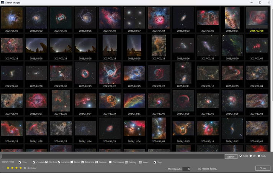Click the Max Results value field
This screenshot has height=173, width=273.
pos(186,169)
